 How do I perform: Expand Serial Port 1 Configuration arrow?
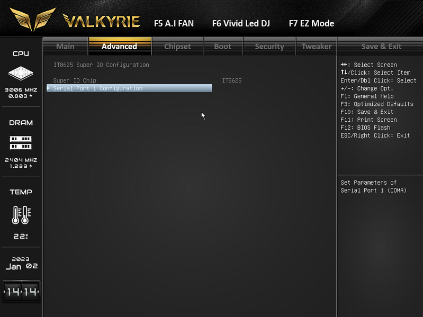[48, 88]
